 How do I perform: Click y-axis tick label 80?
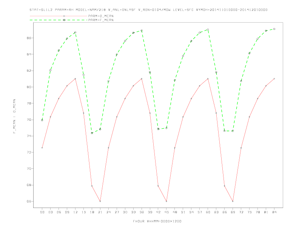(x=29, y=87)
